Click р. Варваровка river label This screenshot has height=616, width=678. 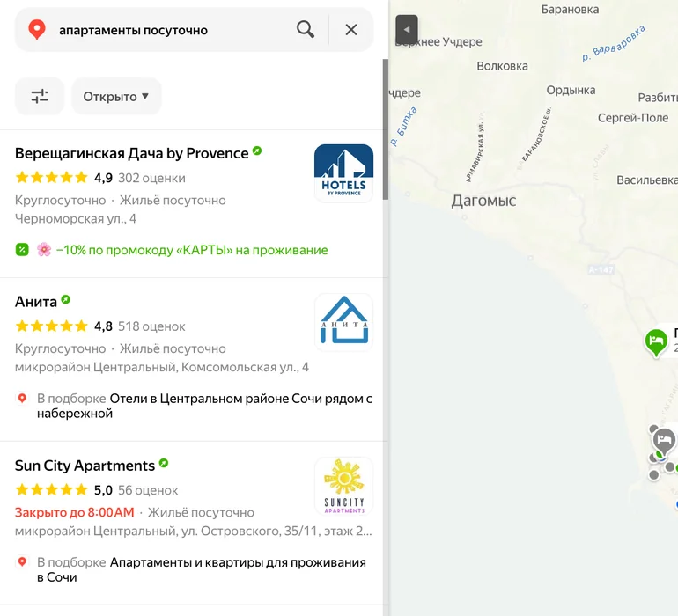click(x=614, y=43)
